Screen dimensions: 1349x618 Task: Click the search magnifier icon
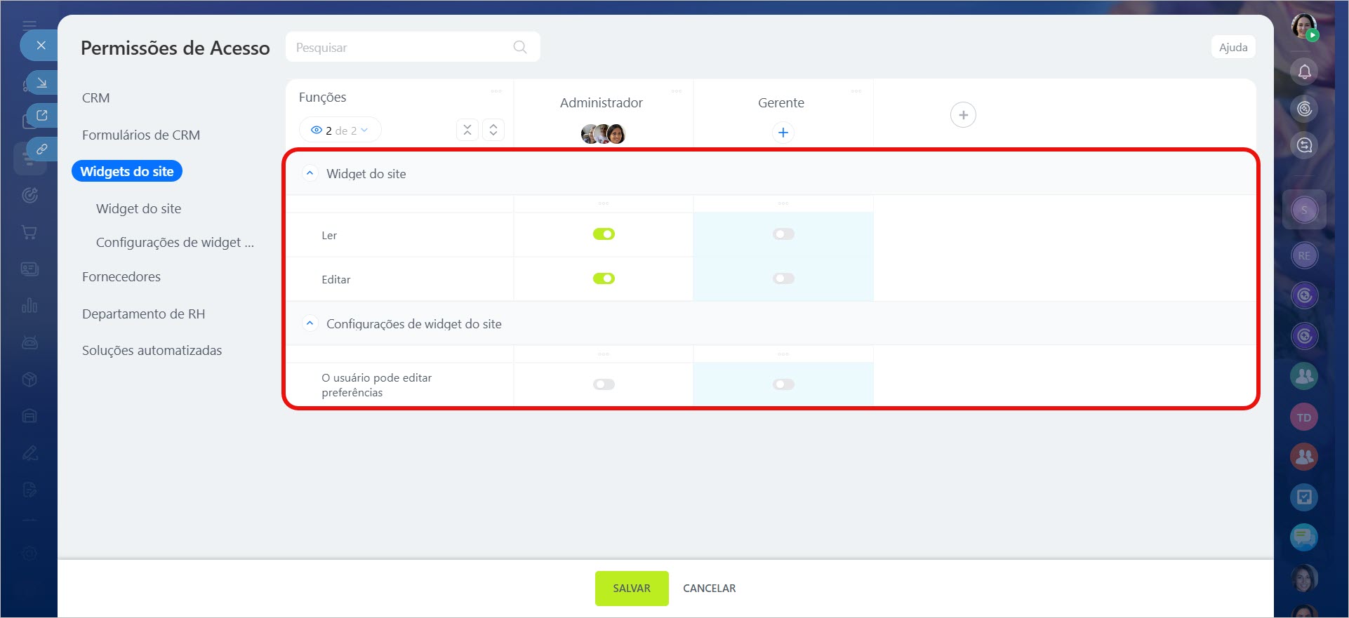point(519,47)
